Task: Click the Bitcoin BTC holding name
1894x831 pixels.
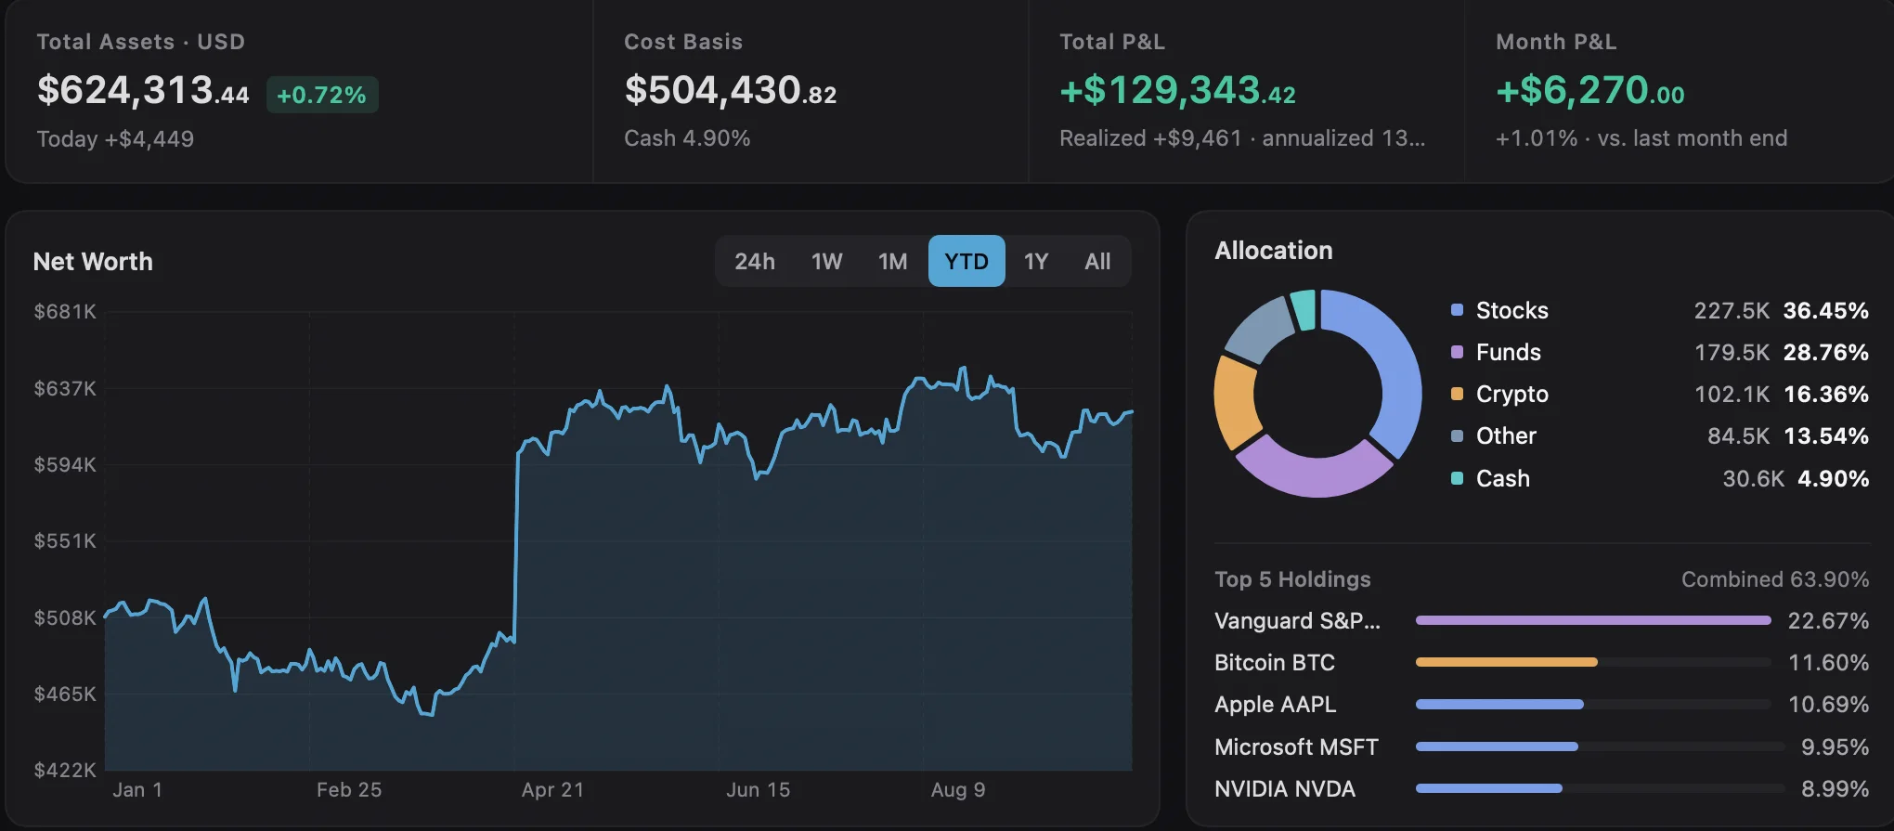Action: [1275, 662]
